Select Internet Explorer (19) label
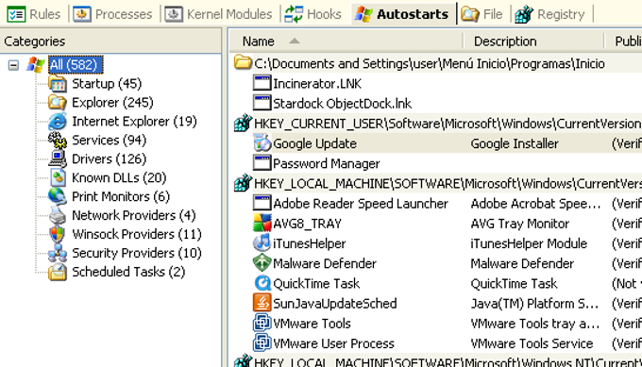Image resolution: width=642 pixels, height=367 pixels. [134, 122]
